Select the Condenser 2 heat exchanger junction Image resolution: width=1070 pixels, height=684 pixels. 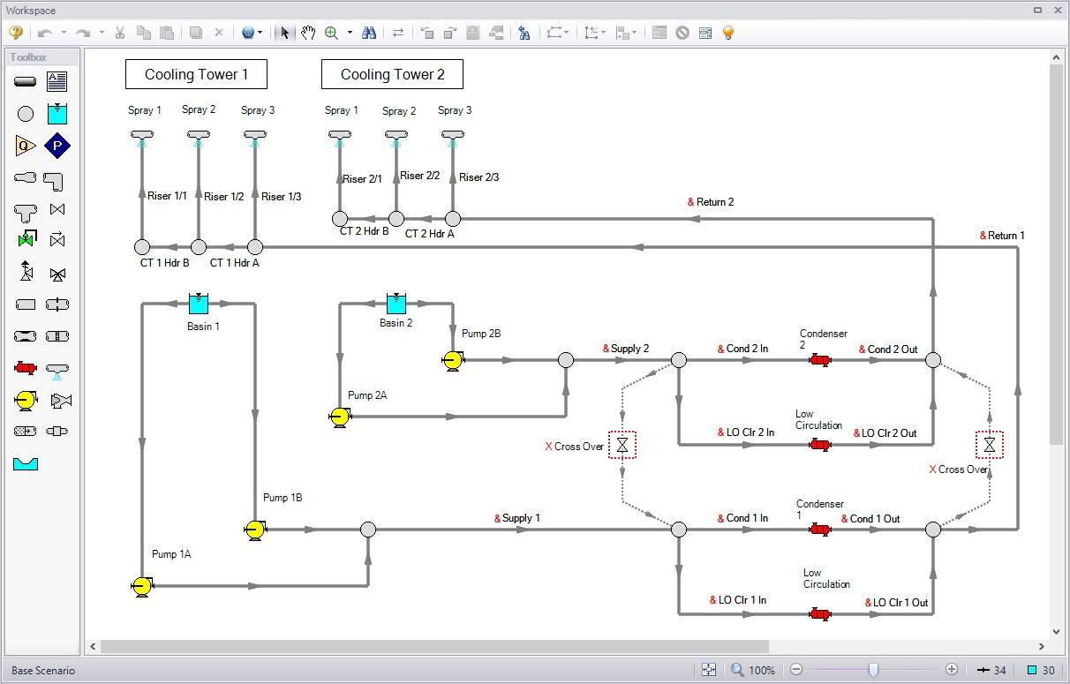click(820, 360)
